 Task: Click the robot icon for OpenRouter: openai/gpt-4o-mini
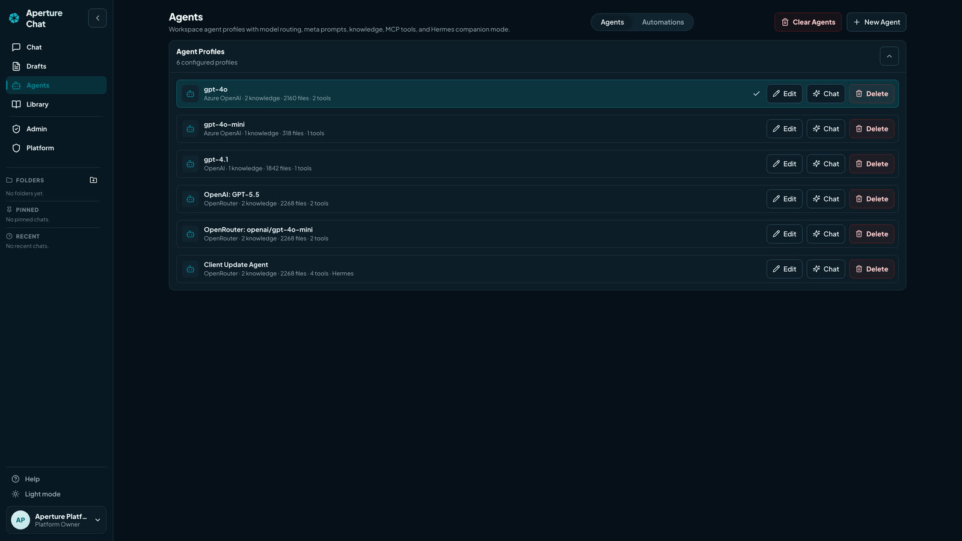191,234
